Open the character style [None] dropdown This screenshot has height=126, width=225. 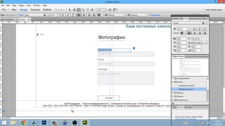(x=140, y=15)
